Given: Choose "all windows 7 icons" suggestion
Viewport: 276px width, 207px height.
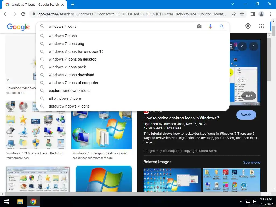Looking at the screenshot, I should tap(133, 98).
